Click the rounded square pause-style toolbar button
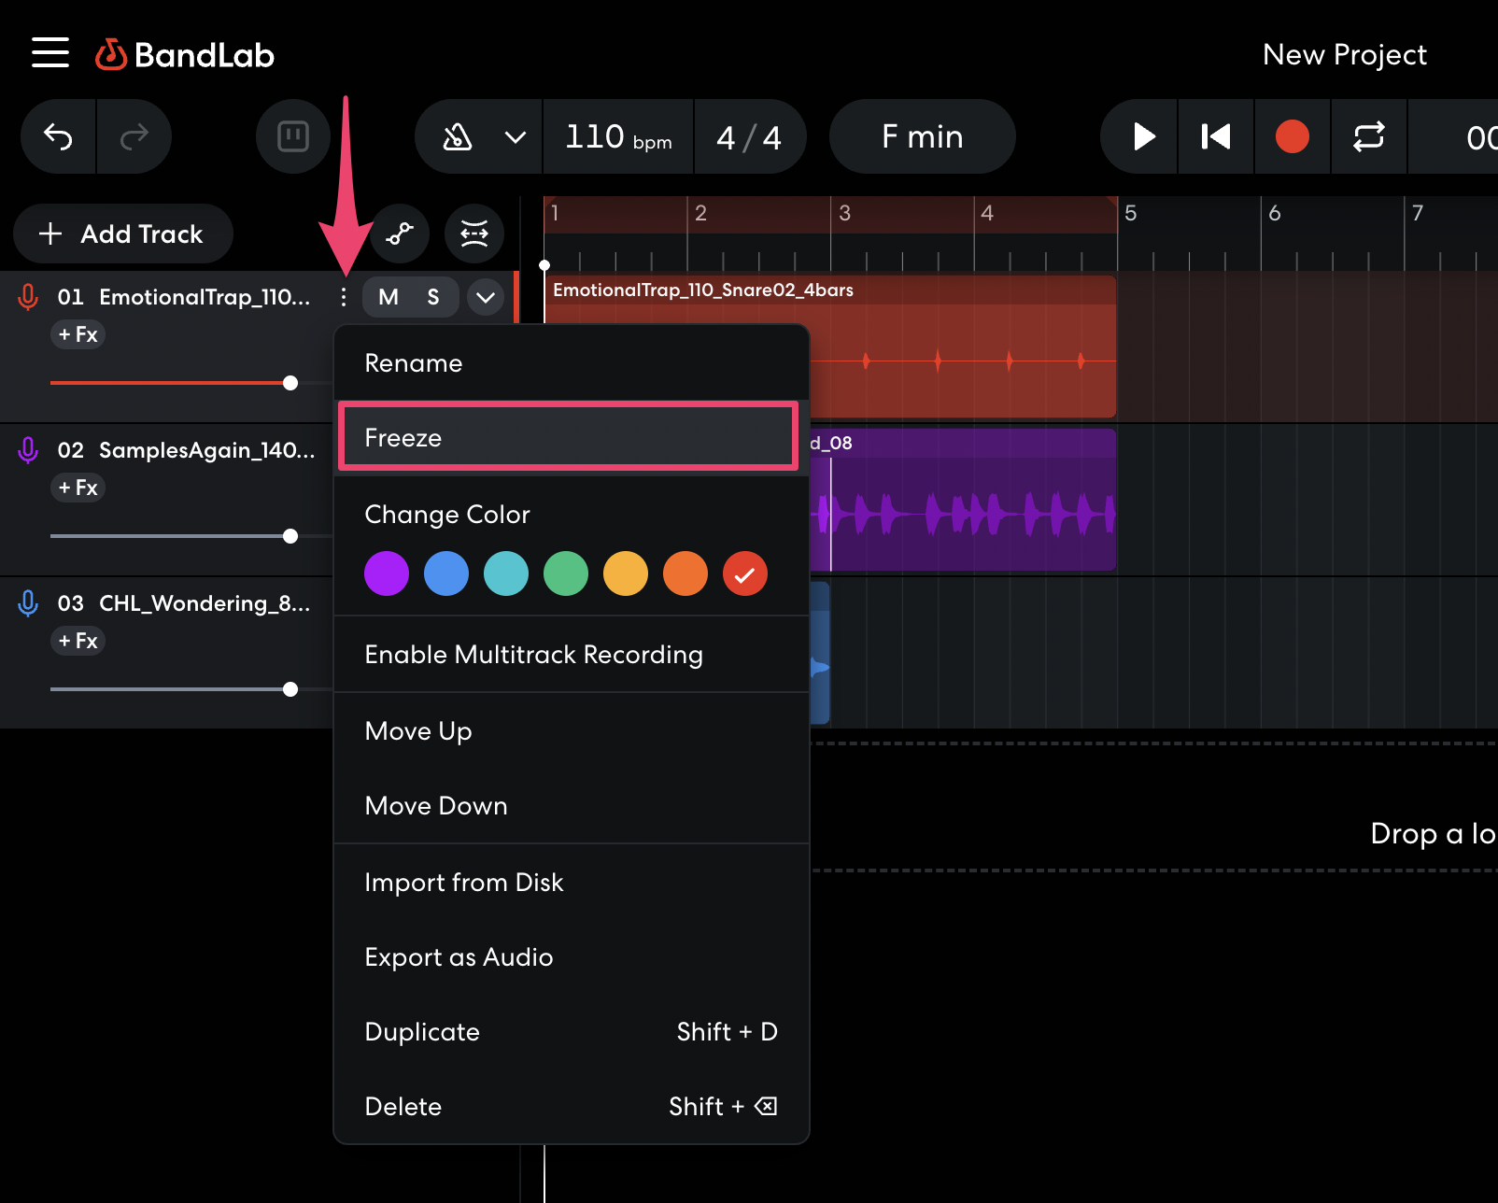Image resolution: width=1498 pixels, height=1203 pixels. (x=293, y=137)
